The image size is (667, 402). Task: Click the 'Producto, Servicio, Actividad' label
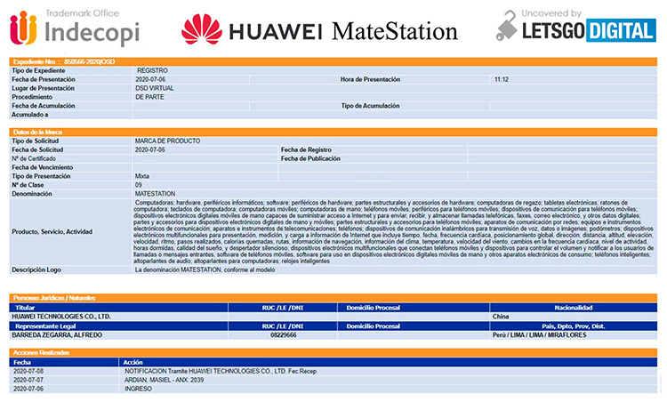[52, 232]
